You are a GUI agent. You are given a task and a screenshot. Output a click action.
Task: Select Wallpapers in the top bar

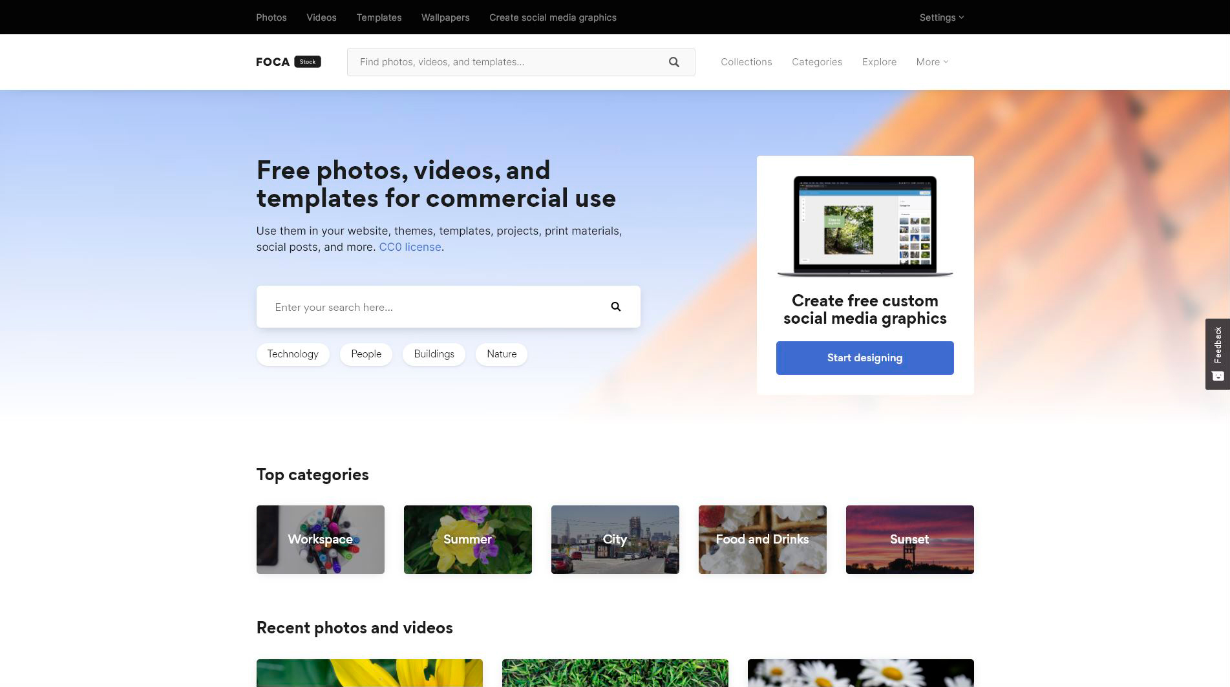tap(445, 17)
